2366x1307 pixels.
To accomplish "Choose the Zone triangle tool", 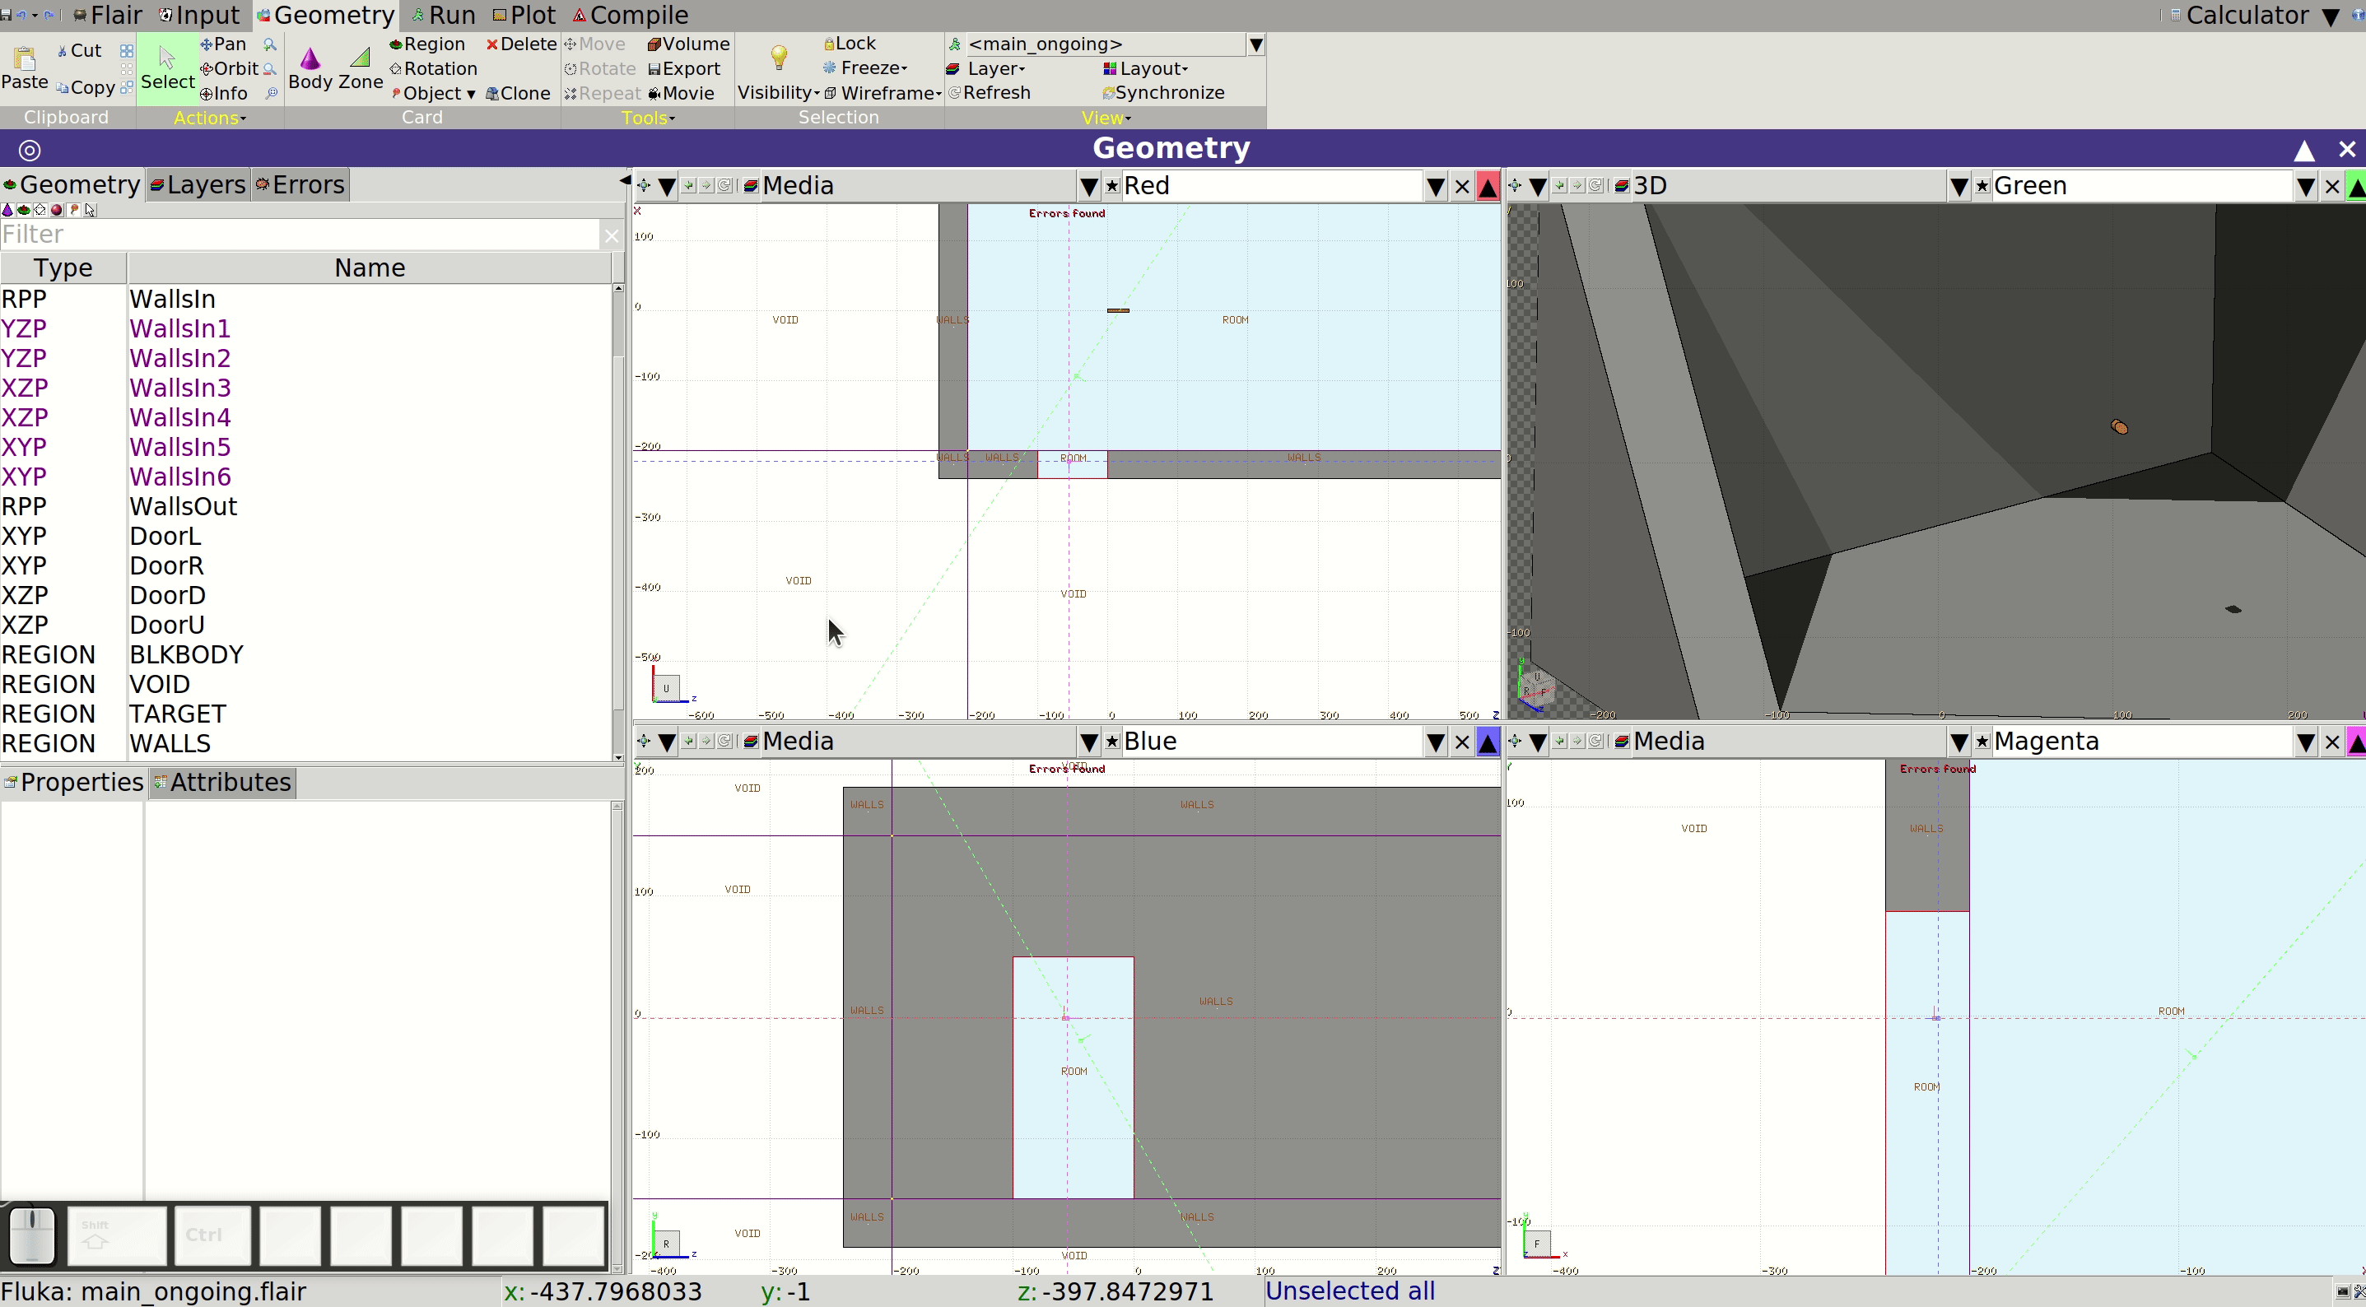I will tap(360, 68).
